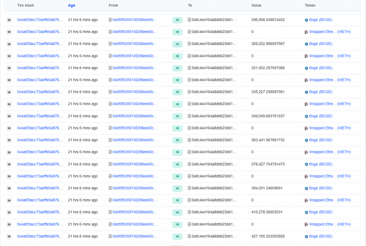Open txn hash link in 321,952.297957086 row
Screen dimensions: 366x246
click(x=40, y=68)
